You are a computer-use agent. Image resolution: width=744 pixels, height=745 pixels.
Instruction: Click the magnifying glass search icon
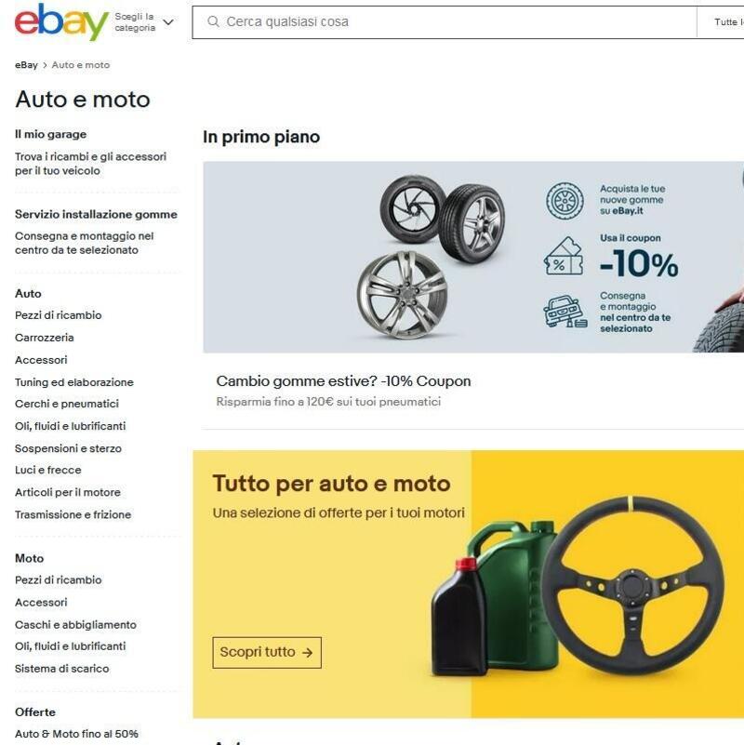pos(213,21)
